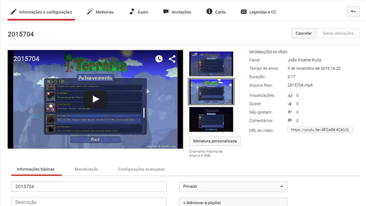366x206 pixels.
Task: Switch to Configurações avançadas tab
Action: (x=141, y=169)
